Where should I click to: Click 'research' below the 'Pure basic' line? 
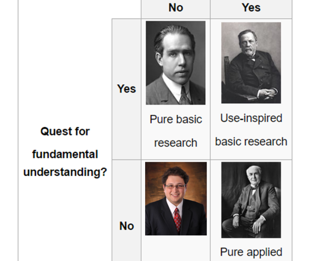[176, 143]
